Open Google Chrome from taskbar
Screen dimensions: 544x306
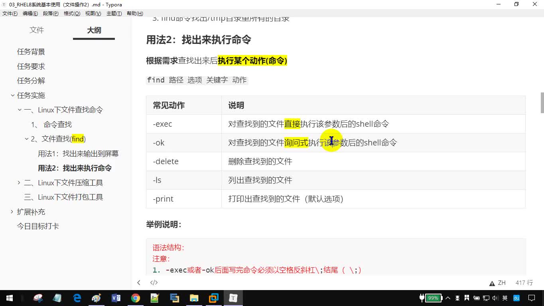[x=136, y=298]
